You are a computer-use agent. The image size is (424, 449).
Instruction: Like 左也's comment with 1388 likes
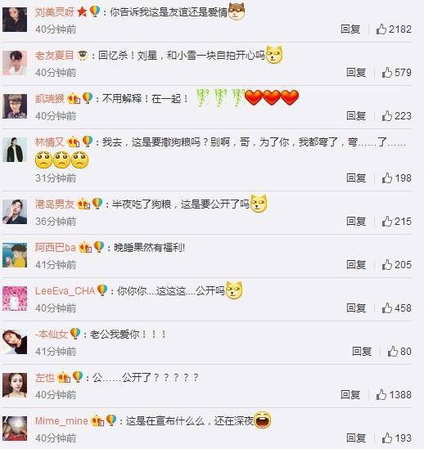tap(394, 395)
